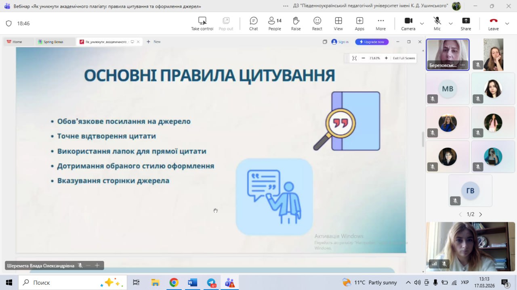Screen dimensions: 517x290
Task: Unmute the Mic
Action: [437, 23]
